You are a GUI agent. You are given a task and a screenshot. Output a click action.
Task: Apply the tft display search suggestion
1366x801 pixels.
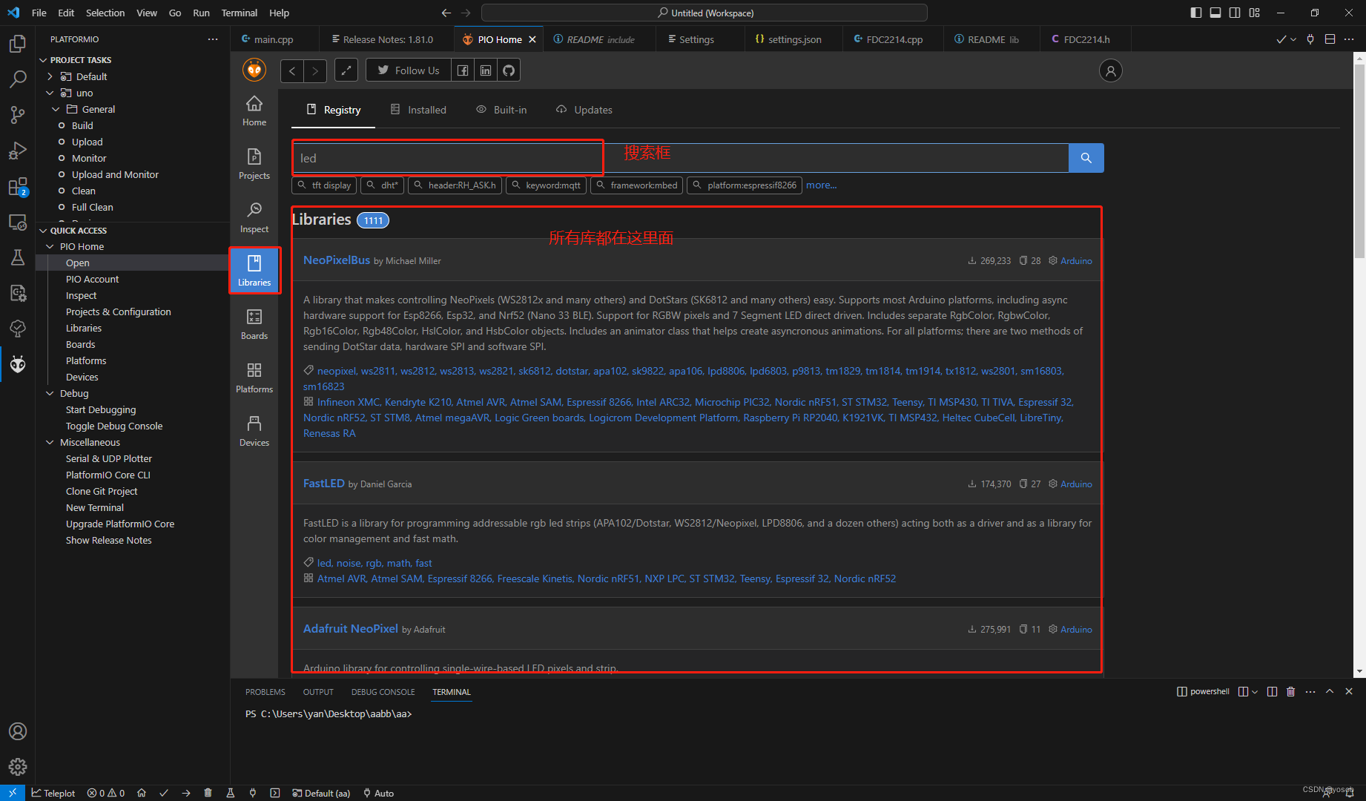pos(324,185)
